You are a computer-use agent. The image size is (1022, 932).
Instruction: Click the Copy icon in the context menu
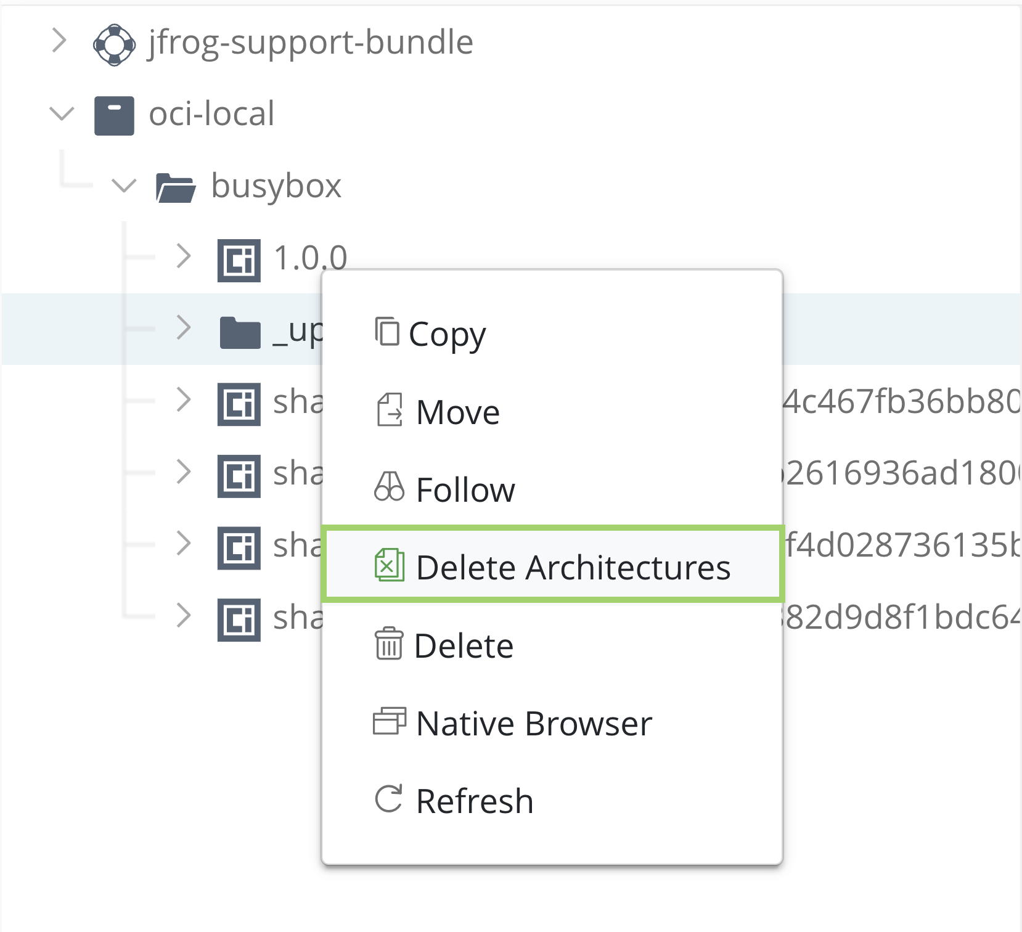[387, 333]
